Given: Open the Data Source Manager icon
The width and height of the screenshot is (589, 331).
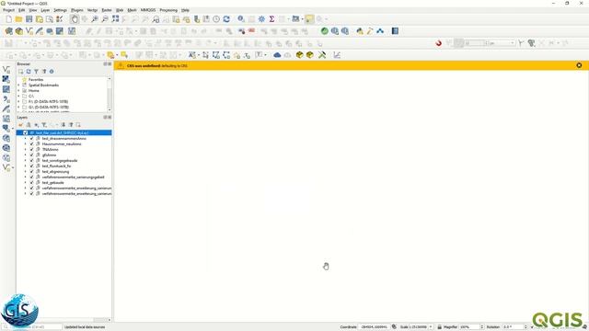Looking at the screenshot, I should click(x=8, y=31).
